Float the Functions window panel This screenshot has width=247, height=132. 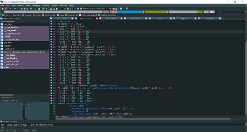click(45, 19)
